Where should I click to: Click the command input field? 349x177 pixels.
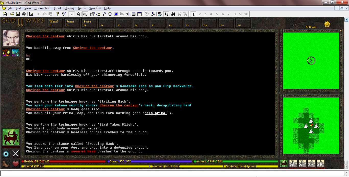click(172, 173)
